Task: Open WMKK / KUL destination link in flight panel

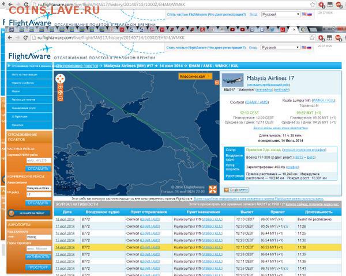Action: [324, 101]
